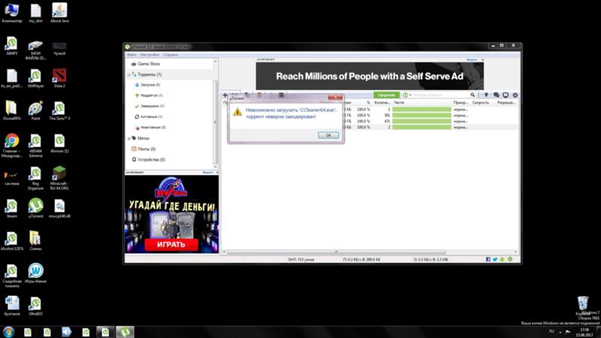Click the active uTorrent taskbar button
The image size is (601, 338).
pos(125,332)
